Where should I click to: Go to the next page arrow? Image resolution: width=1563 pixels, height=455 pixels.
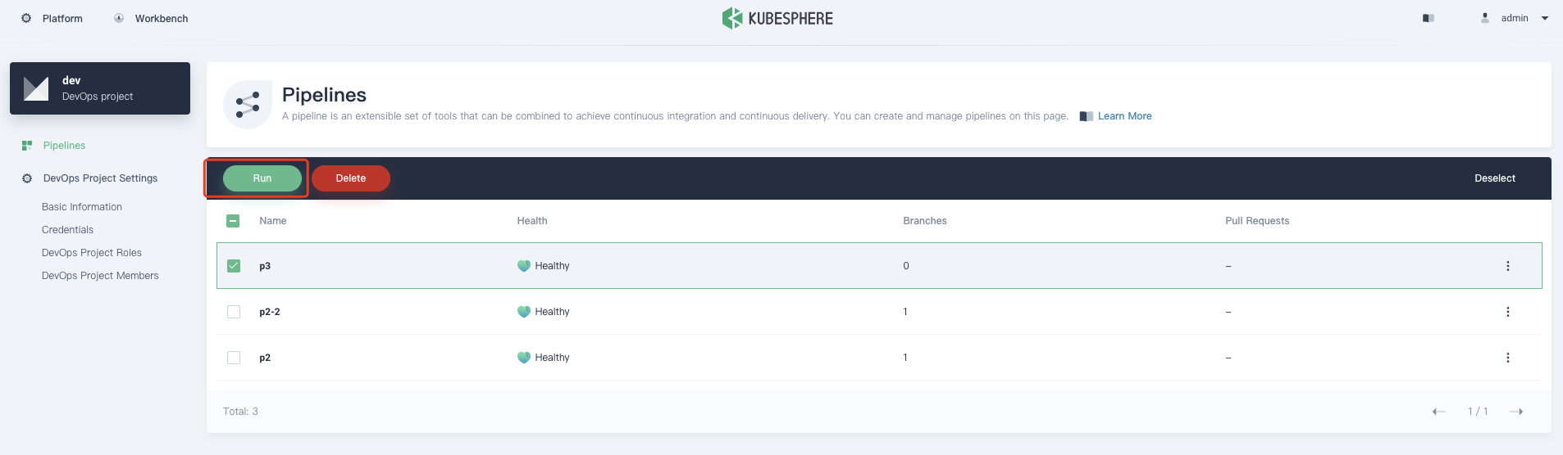point(1516,412)
